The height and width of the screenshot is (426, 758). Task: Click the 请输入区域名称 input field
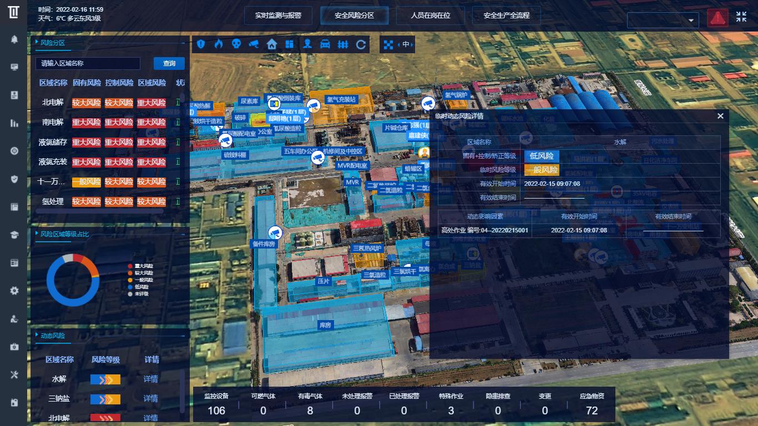pyautogui.click(x=88, y=64)
